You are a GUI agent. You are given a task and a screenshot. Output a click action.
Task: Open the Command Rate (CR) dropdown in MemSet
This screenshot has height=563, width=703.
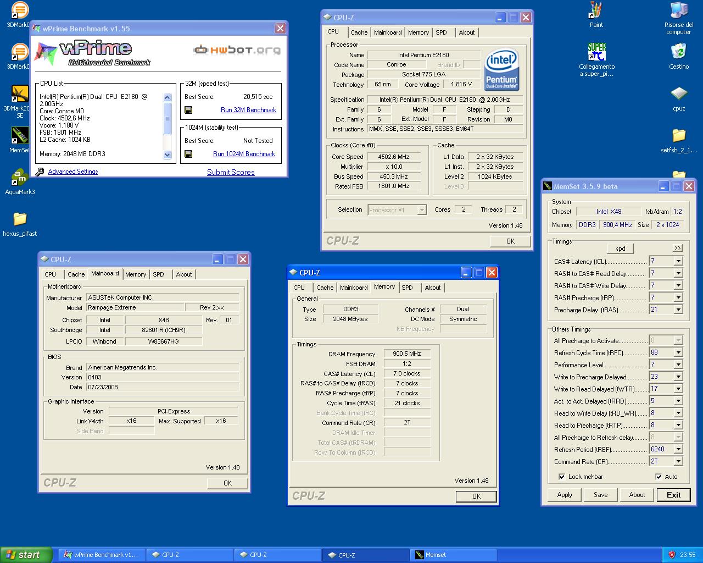[x=678, y=461]
